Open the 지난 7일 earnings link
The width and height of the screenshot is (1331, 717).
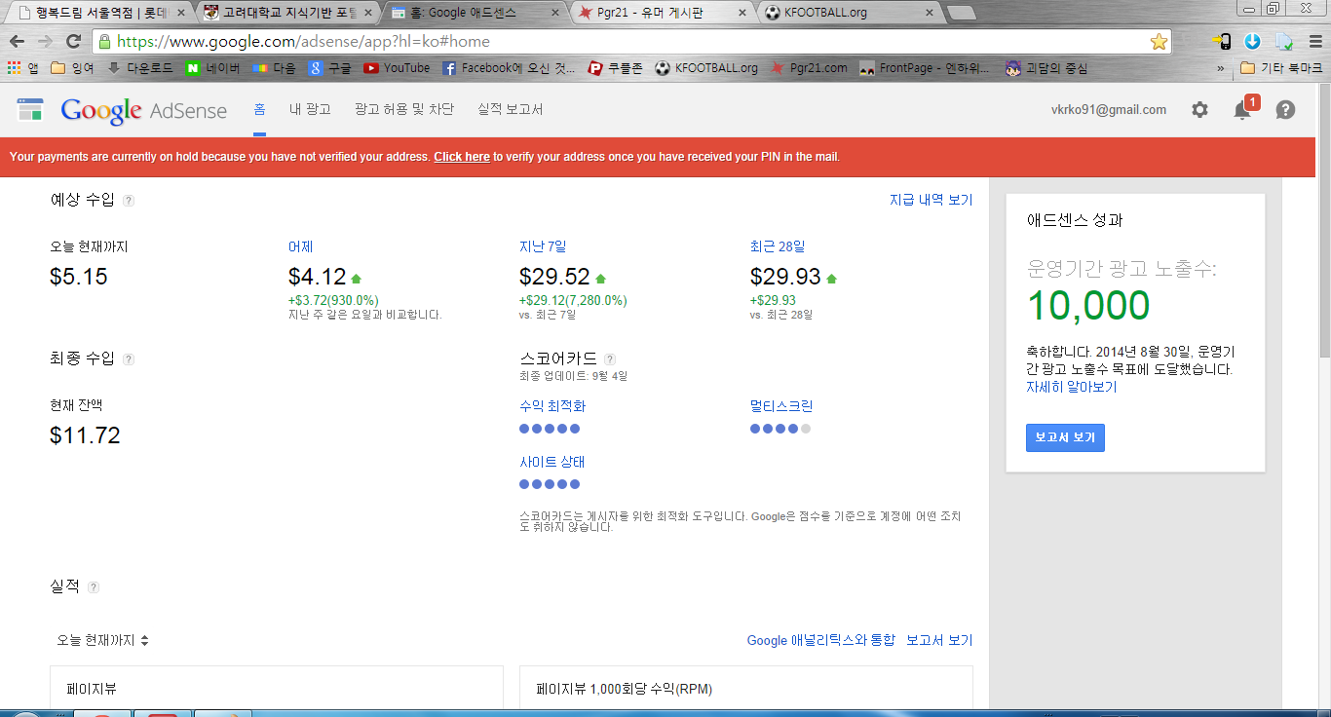(x=543, y=246)
